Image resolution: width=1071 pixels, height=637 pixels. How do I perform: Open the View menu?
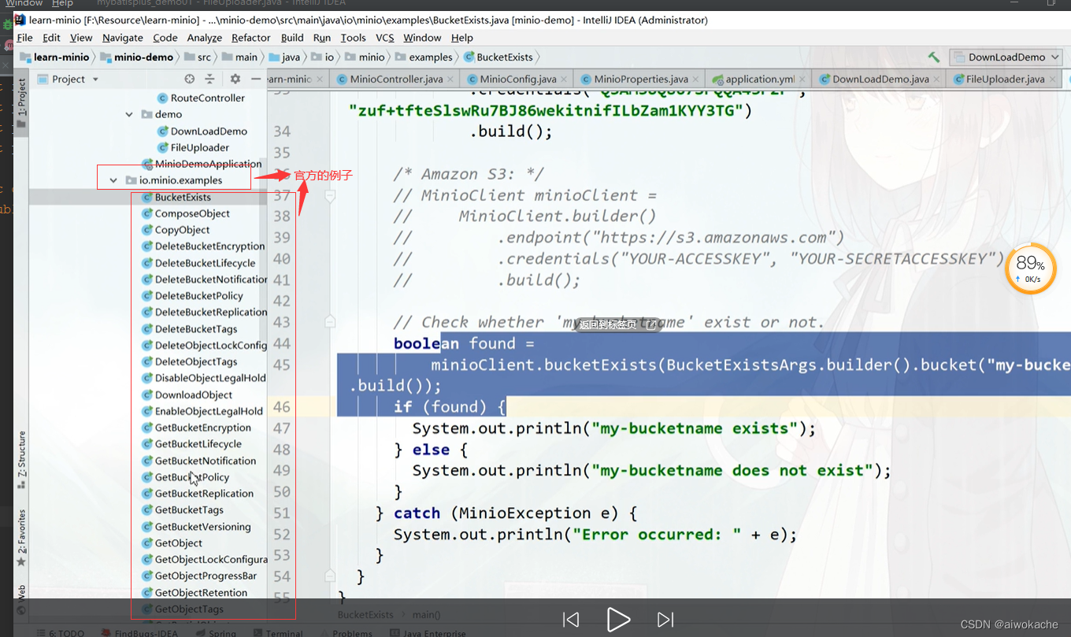pyautogui.click(x=81, y=37)
